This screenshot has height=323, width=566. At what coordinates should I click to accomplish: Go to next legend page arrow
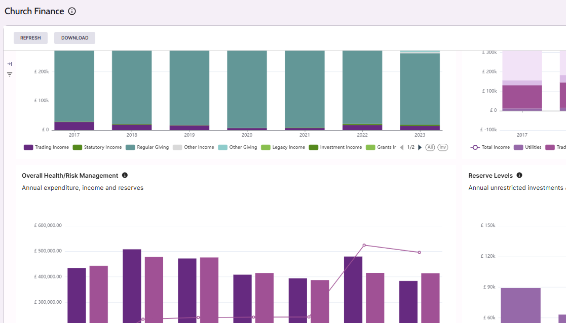point(420,147)
